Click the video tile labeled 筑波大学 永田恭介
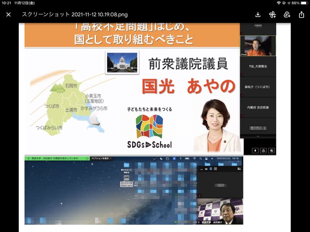The width and height of the screenshot is (310, 232). click(220, 212)
